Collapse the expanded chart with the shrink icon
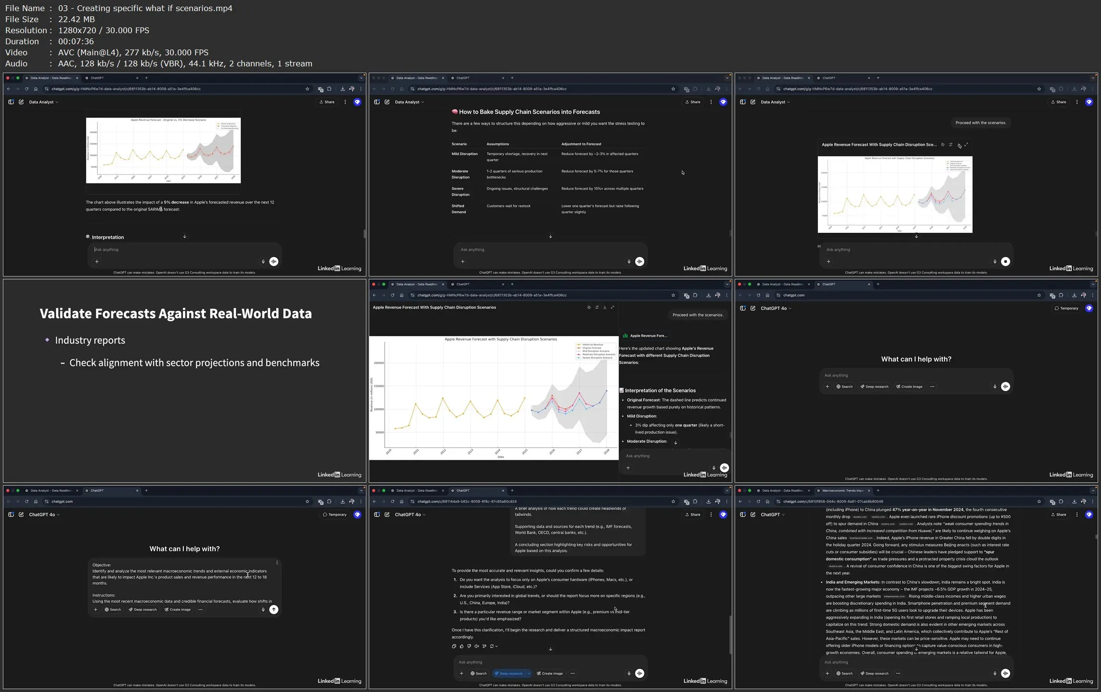This screenshot has height=692, width=1101. coord(612,307)
